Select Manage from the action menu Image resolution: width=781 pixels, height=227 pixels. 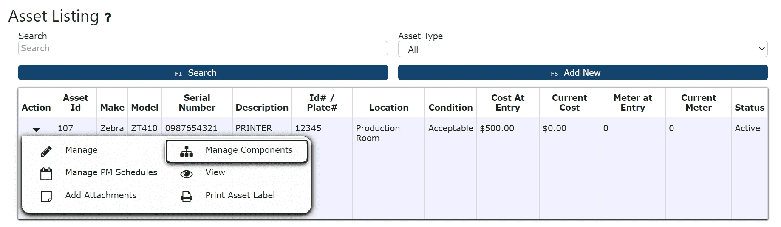click(x=81, y=150)
